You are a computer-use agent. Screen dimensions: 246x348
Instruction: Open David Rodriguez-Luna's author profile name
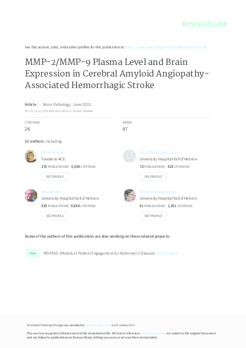coord(159,152)
